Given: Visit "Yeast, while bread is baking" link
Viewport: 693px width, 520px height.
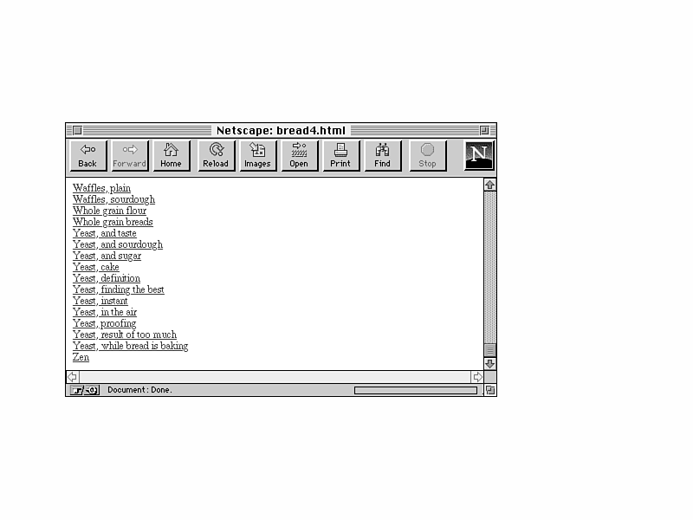Looking at the screenshot, I should click(x=130, y=346).
